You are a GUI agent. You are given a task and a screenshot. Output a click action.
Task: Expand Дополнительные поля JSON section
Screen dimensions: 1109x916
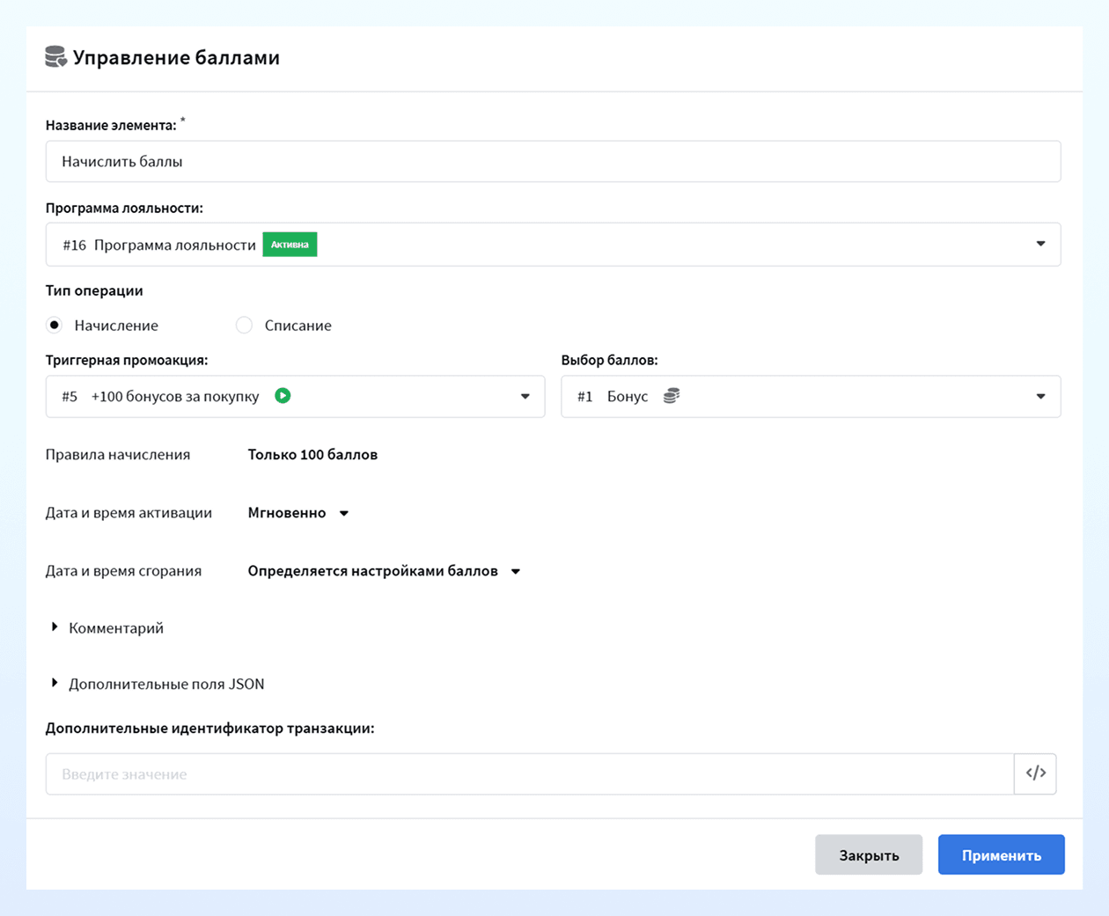[157, 684]
